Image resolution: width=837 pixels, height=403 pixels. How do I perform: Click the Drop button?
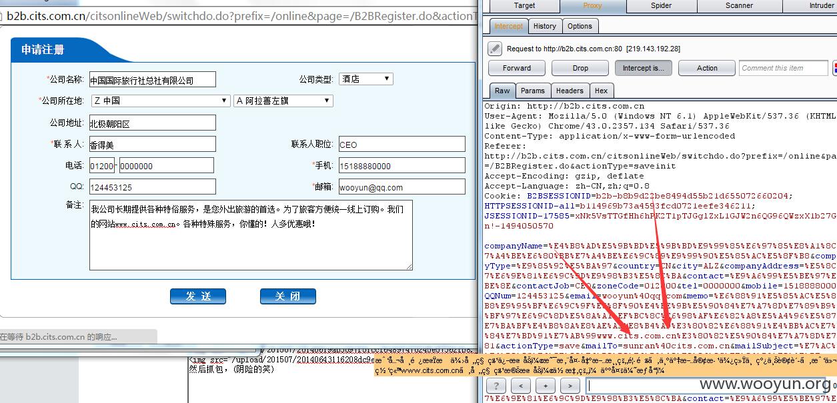pyautogui.click(x=580, y=68)
